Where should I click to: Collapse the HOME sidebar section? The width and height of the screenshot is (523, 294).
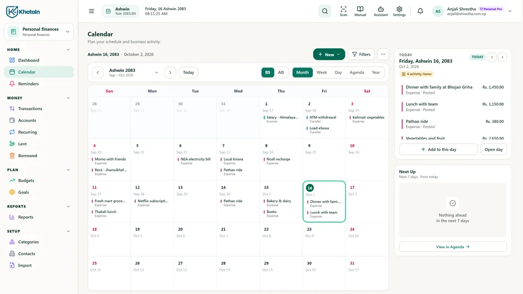[68, 50]
